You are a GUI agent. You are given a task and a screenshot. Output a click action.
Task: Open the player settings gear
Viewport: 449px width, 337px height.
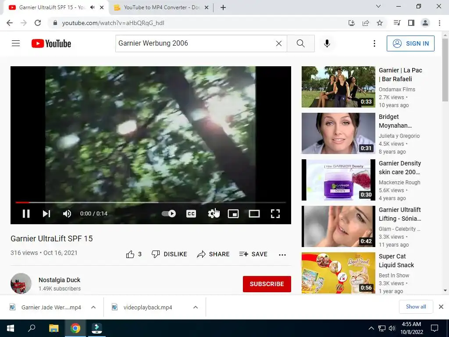212,214
